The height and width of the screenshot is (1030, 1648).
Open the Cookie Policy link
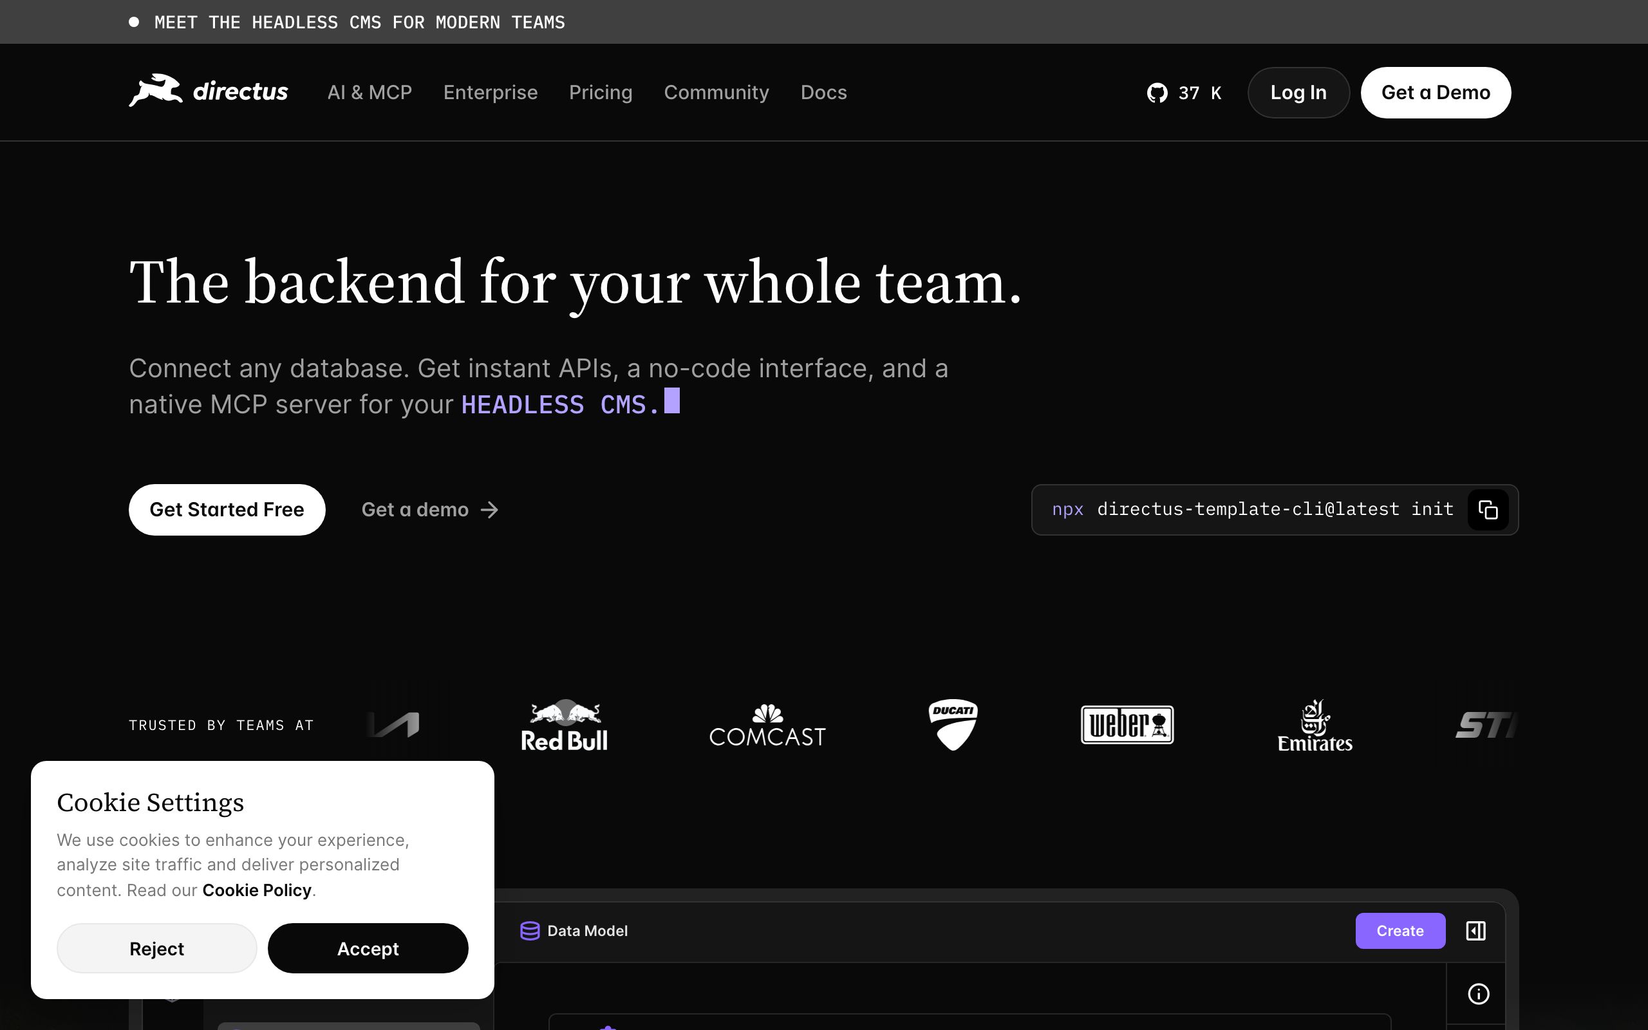point(257,890)
